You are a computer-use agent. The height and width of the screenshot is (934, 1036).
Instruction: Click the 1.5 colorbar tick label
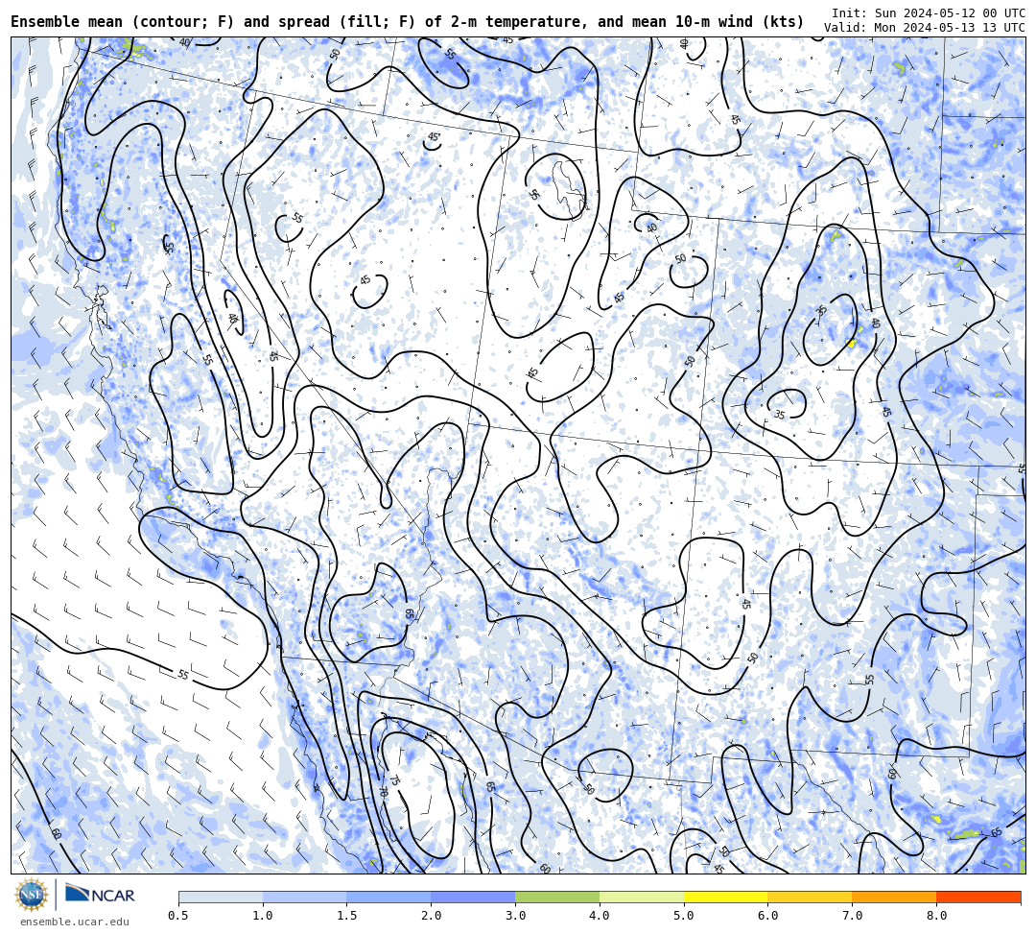[x=347, y=916]
